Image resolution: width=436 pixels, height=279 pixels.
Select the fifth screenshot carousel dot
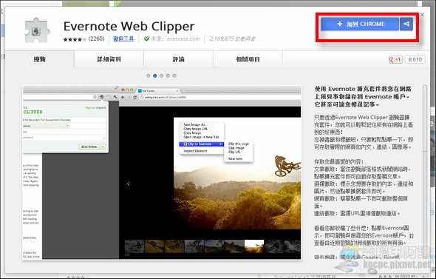pyautogui.click(x=174, y=75)
